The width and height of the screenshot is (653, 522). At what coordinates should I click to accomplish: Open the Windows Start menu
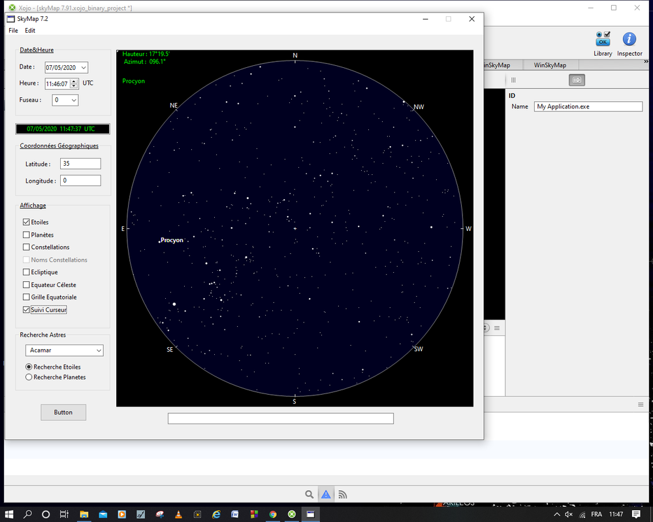pyautogui.click(x=8, y=514)
